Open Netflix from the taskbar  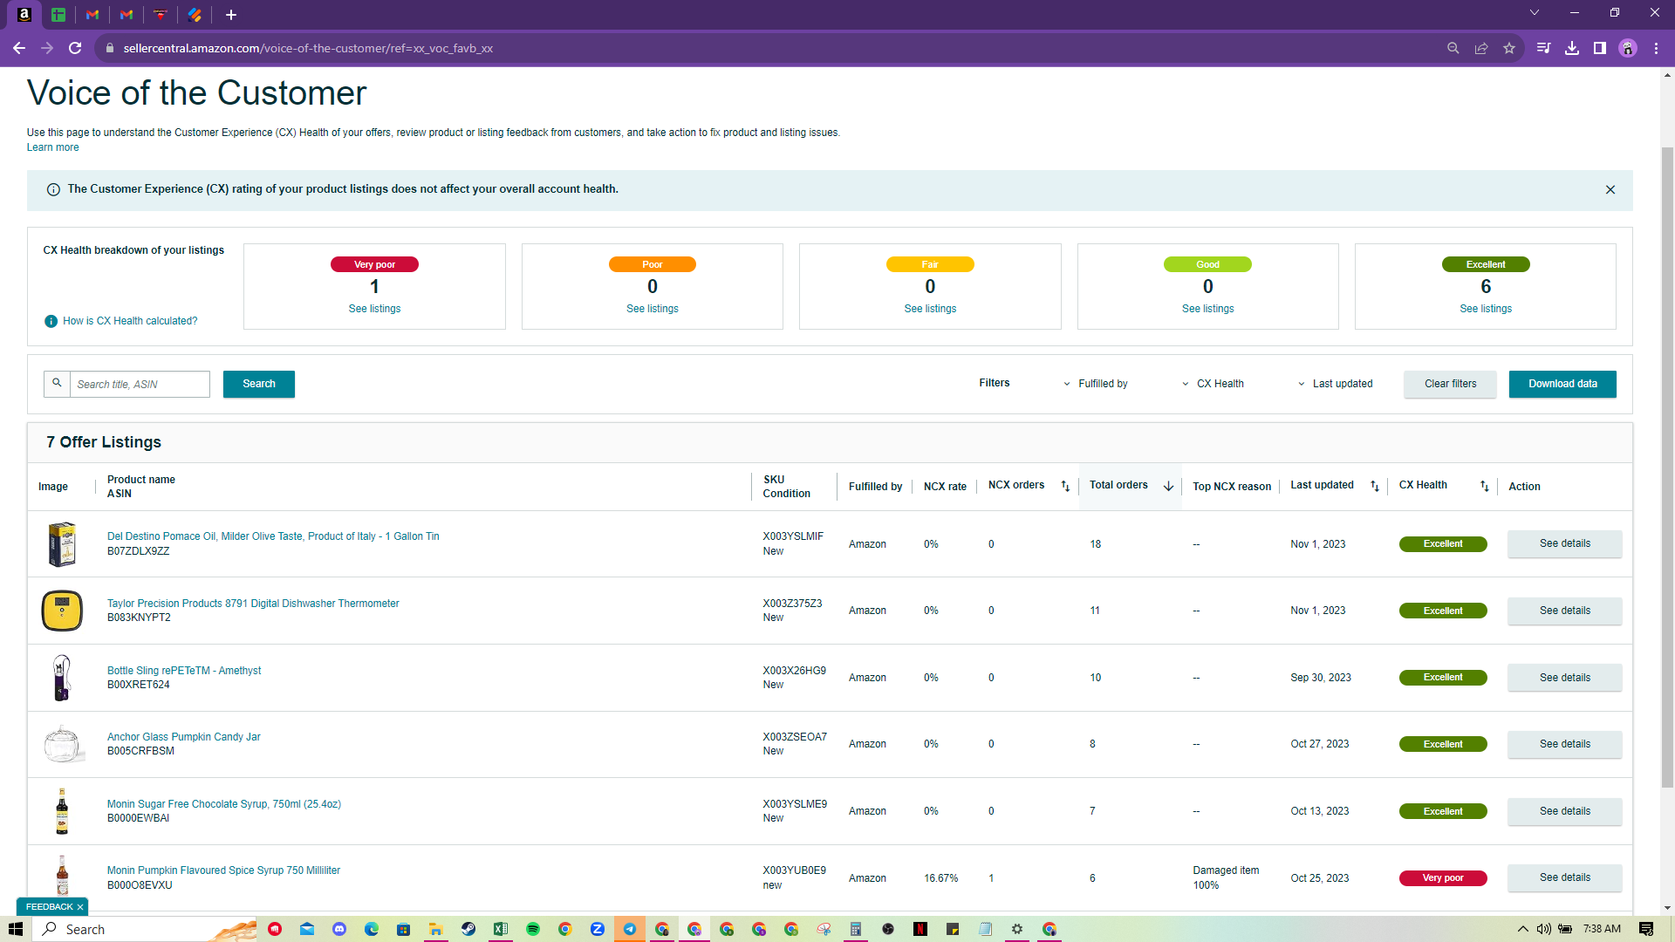click(x=920, y=929)
